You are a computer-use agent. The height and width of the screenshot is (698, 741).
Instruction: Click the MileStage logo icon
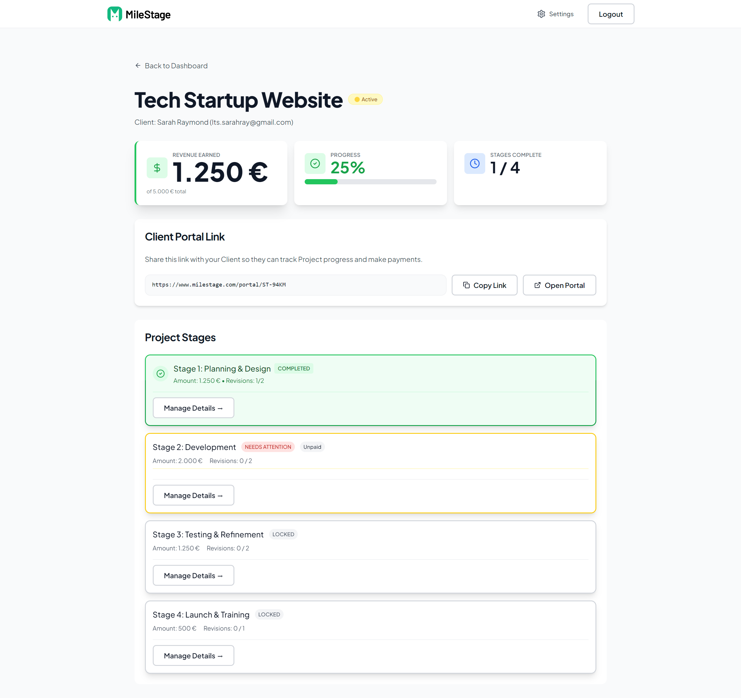pos(114,14)
